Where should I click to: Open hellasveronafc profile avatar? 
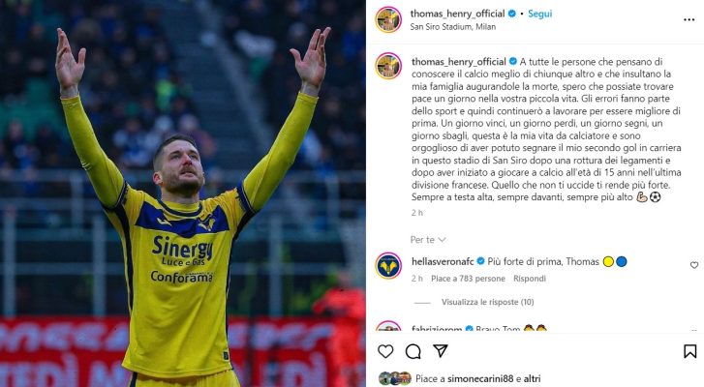click(388, 265)
